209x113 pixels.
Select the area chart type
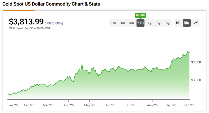pyautogui.click(x=187, y=23)
